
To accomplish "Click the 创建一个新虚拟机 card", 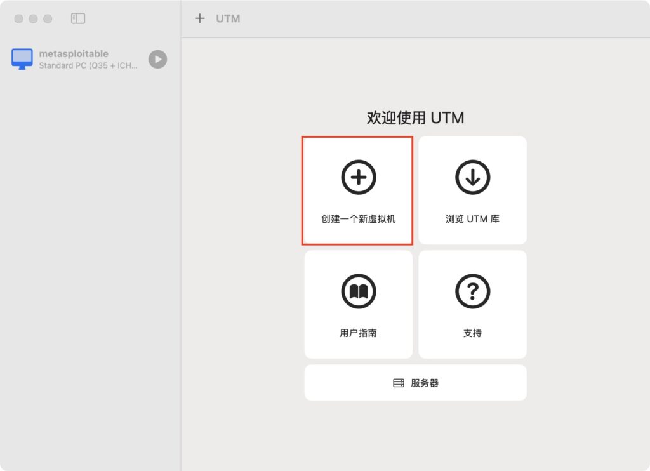I will [x=358, y=190].
